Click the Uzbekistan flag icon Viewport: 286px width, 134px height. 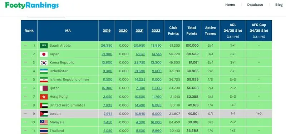pyautogui.click(x=44, y=71)
